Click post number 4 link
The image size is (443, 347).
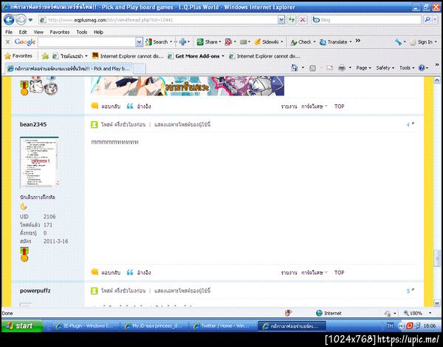pyautogui.click(x=410, y=124)
